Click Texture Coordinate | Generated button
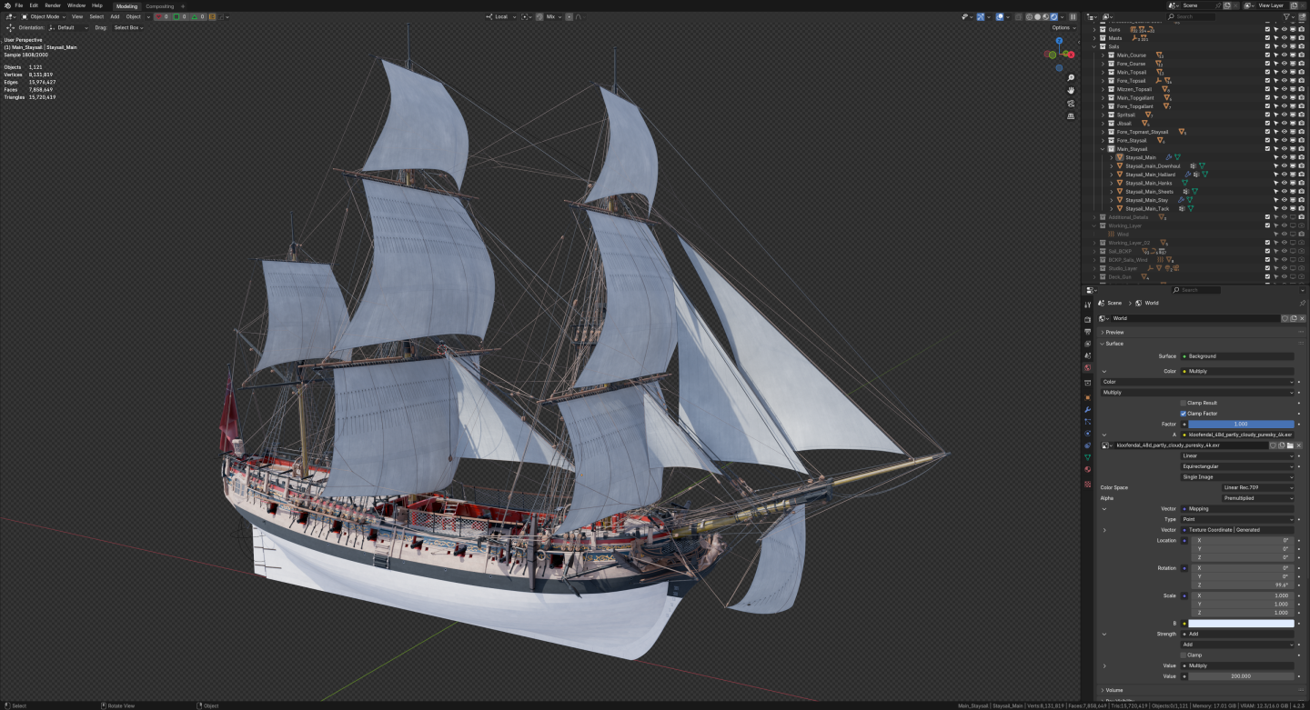1310x710 pixels. click(1237, 530)
